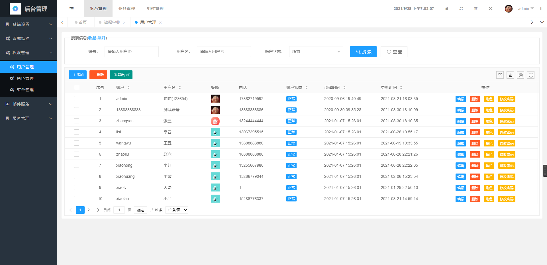Open the column filter grid icon

(500, 75)
